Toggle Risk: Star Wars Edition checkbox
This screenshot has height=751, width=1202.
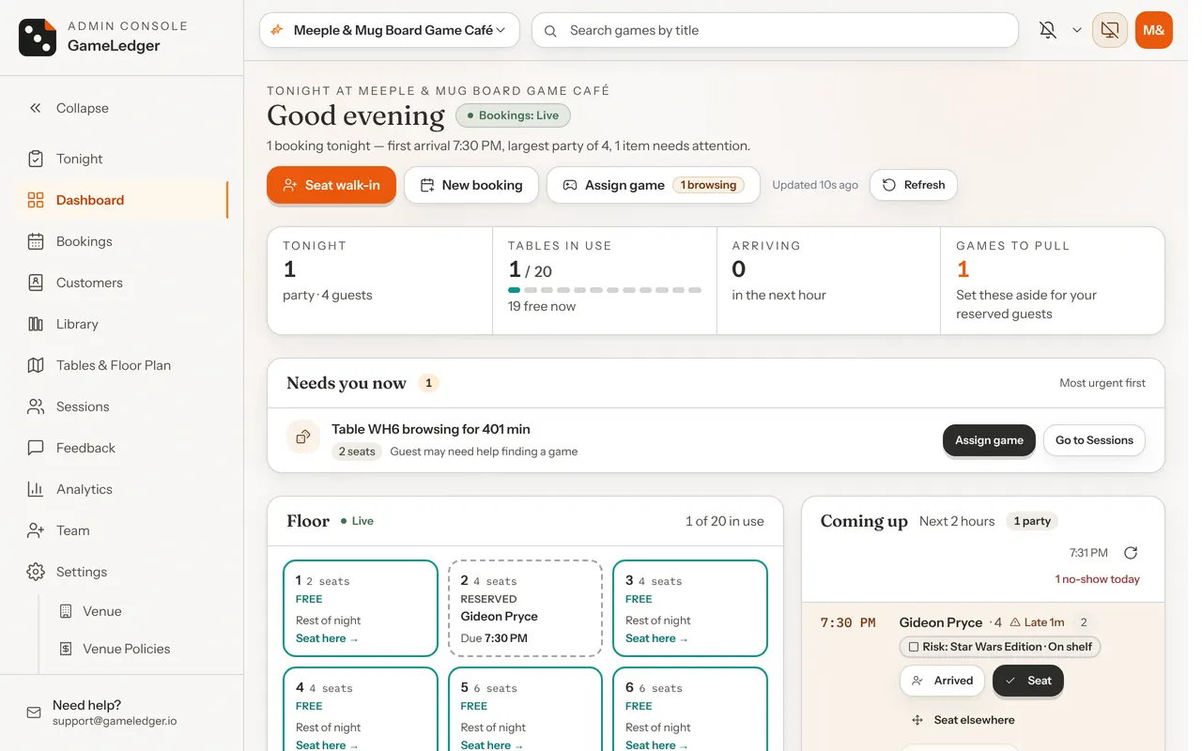pos(914,647)
